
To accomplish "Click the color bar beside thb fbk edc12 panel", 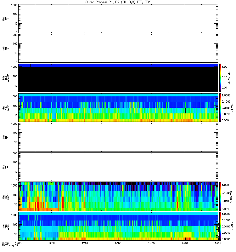I will pos(221,77).
